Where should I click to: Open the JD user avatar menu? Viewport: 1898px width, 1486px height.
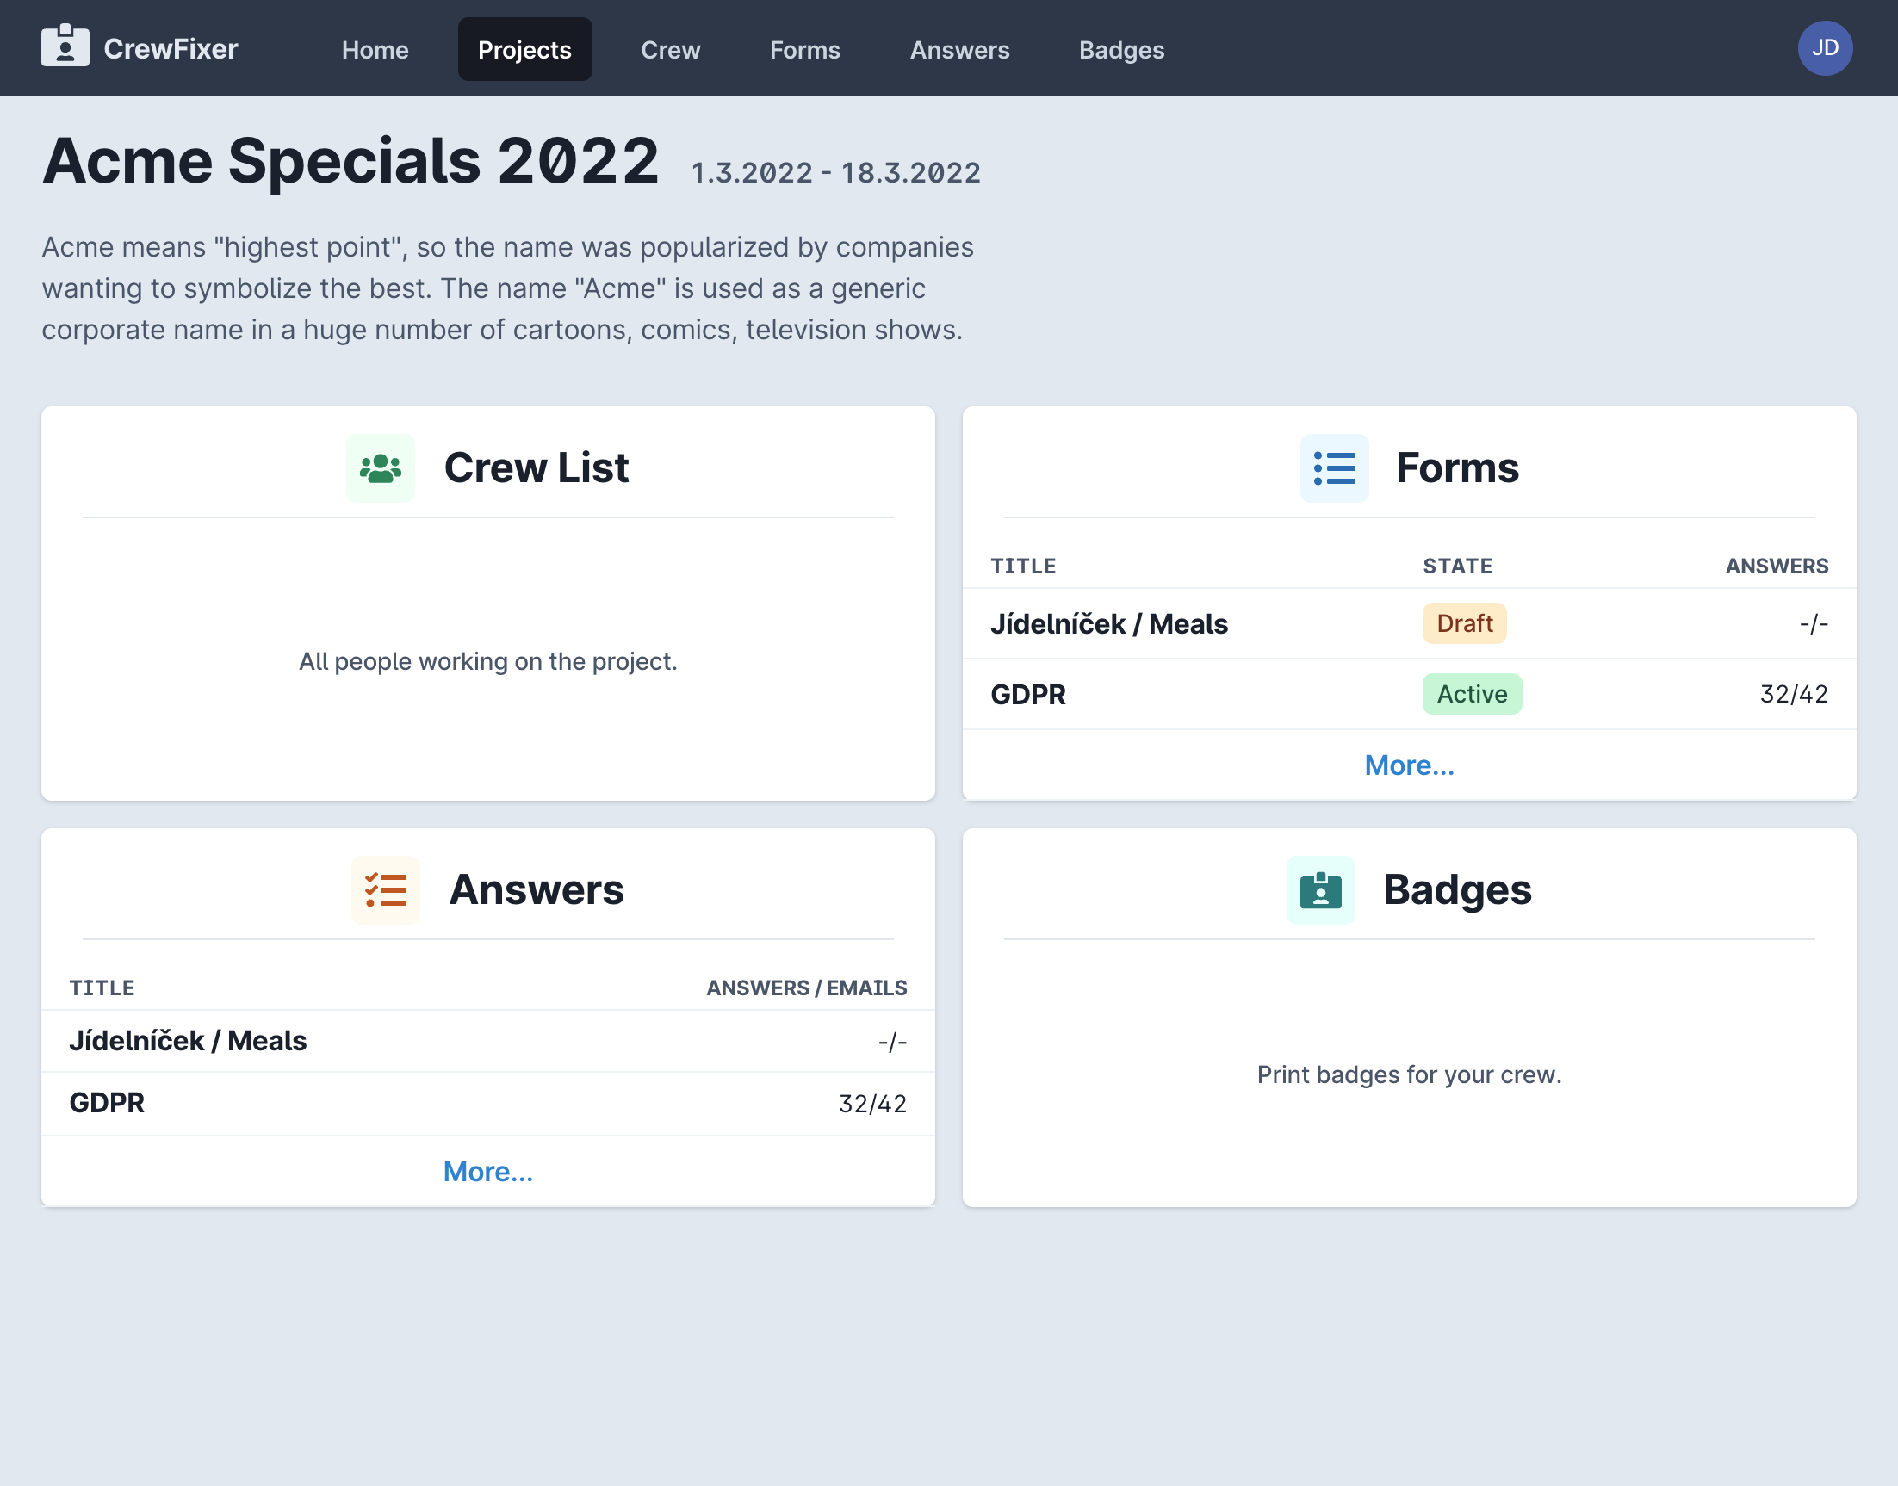(x=1824, y=49)
